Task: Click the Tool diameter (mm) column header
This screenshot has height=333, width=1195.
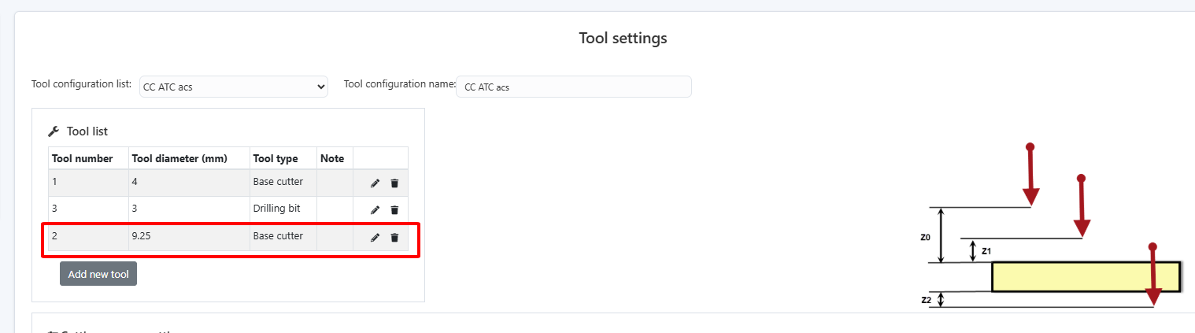Action: (x=179, y=158)
